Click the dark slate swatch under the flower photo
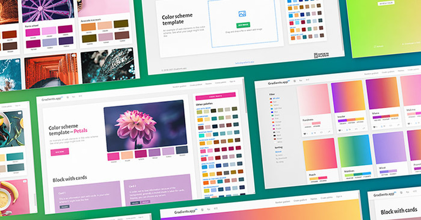Image resolution: width=421 pixels, height=220 pixels. 182,150
